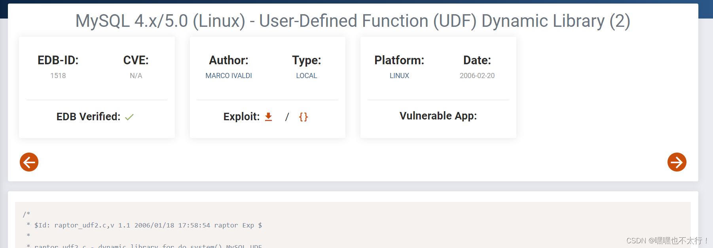Click the Type heading
The width and height of the screenshot is (713, 248).
307,60
